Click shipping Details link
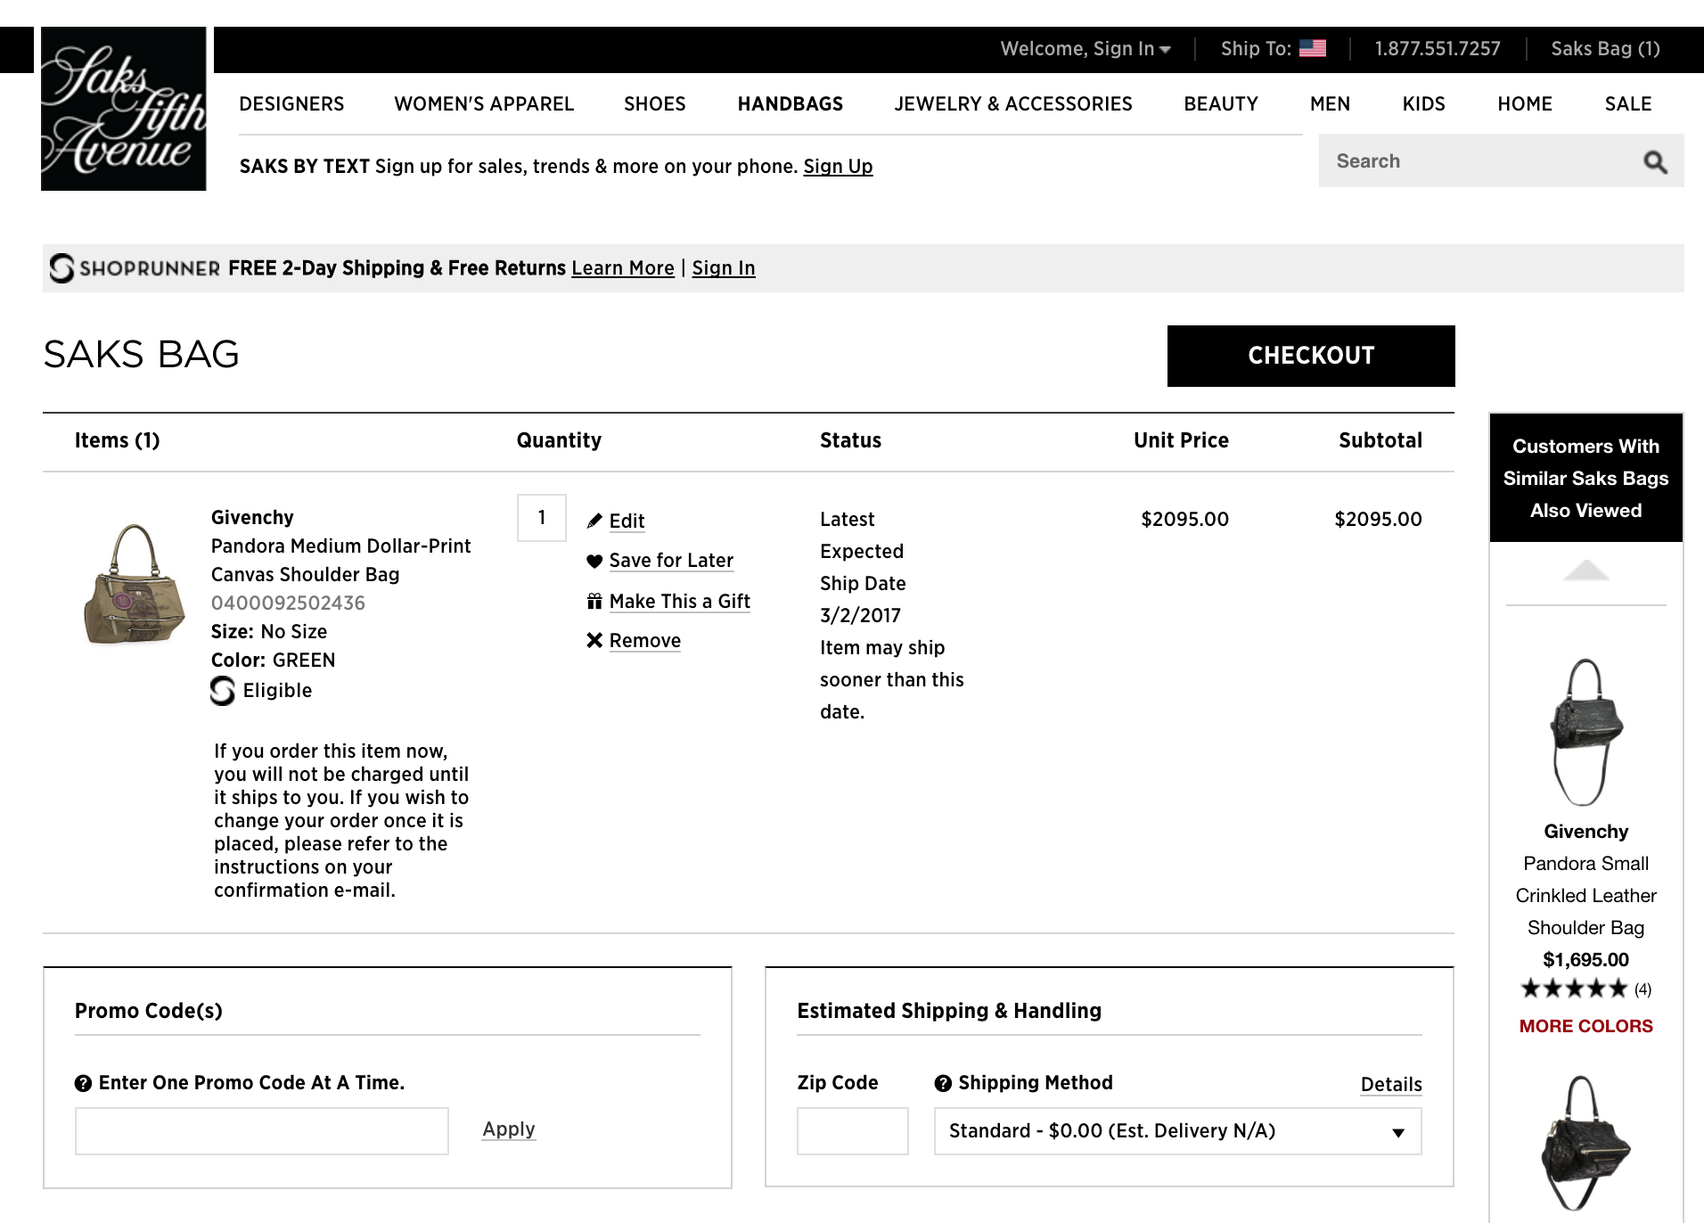1704x1223 pixels. click(1391, 1085)
